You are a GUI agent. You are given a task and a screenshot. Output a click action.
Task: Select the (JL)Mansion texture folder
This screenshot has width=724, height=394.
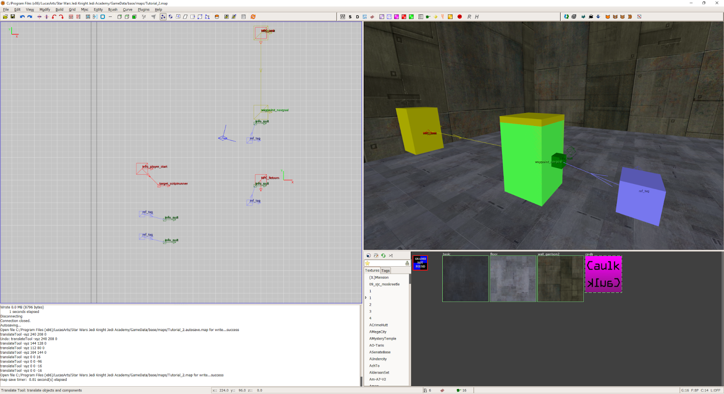379,278
